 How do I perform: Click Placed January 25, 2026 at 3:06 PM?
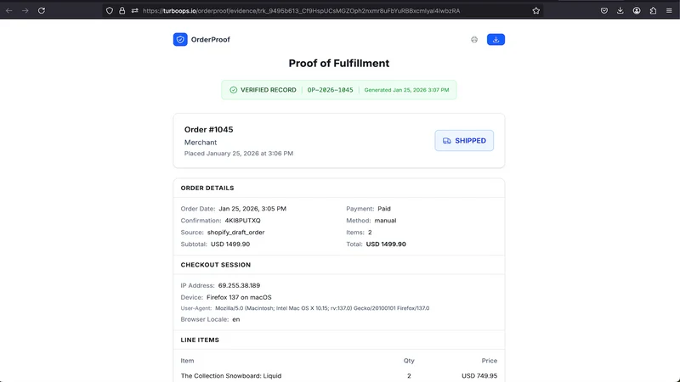[239, 154]
